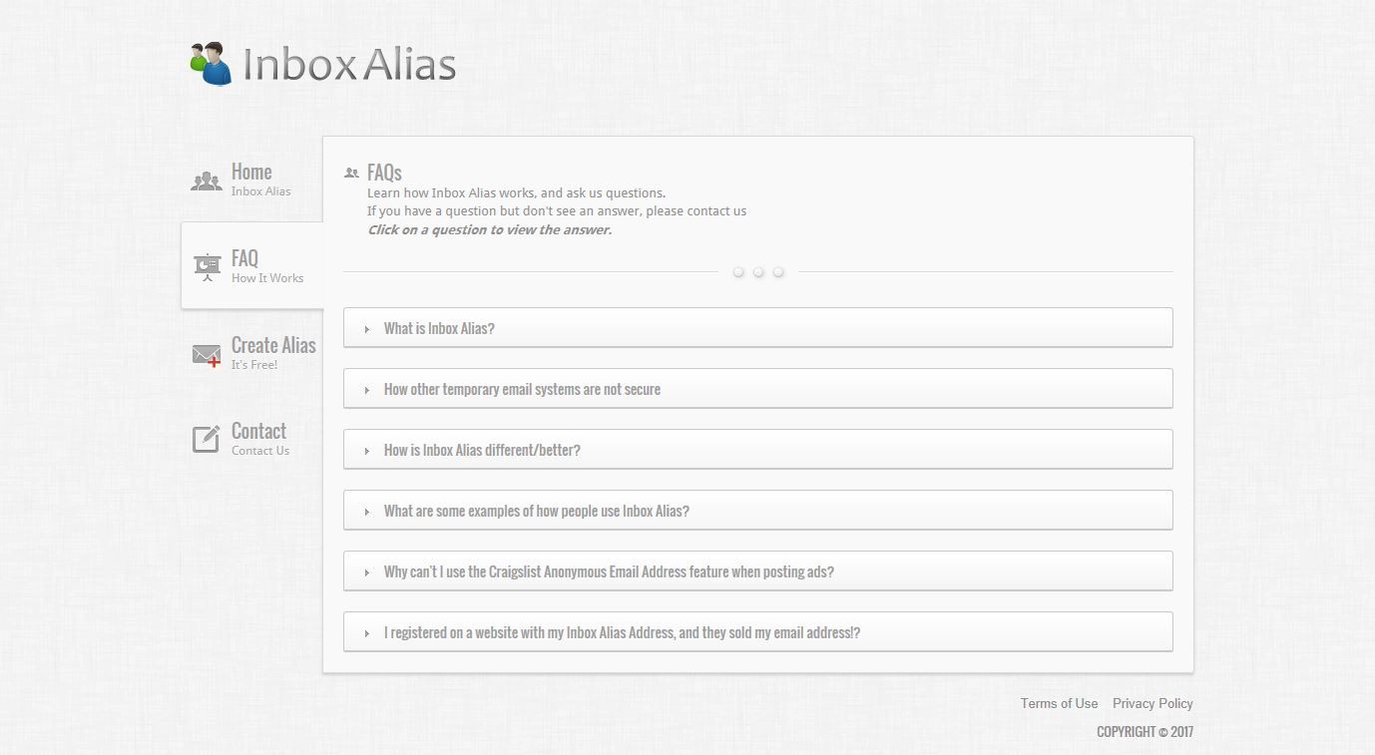Click the COPYRIGHT 2017 footer text

[x=1146, y=731]
